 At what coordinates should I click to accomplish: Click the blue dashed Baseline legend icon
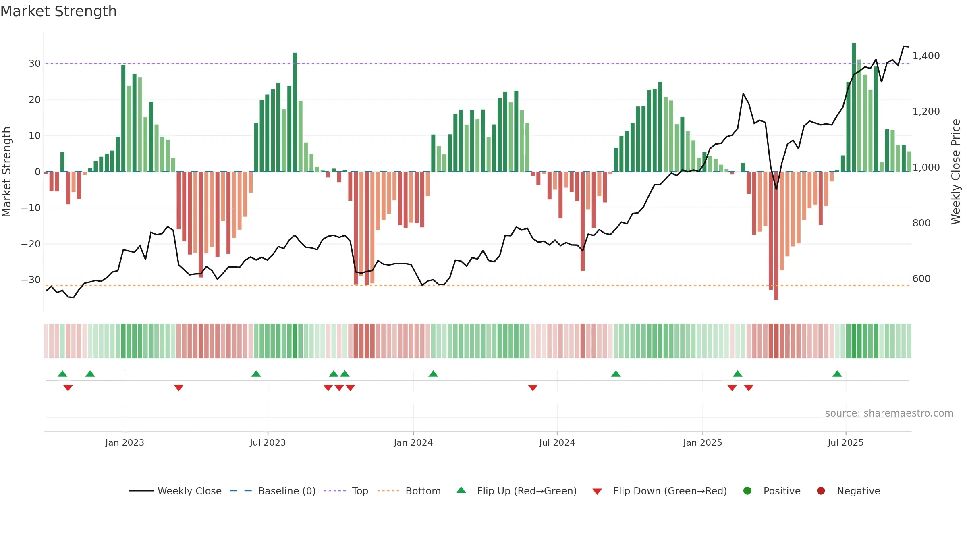241,491
